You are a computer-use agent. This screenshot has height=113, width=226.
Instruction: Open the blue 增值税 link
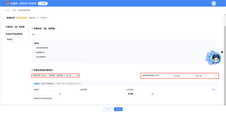point(37,83)
